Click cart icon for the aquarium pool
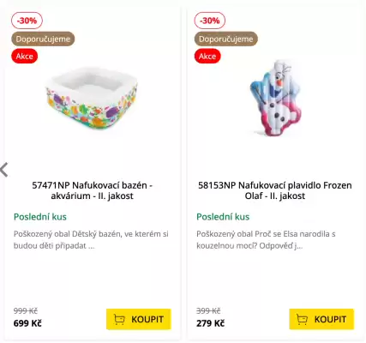This screenshot has width=366, height=343. tap(119, 319)
